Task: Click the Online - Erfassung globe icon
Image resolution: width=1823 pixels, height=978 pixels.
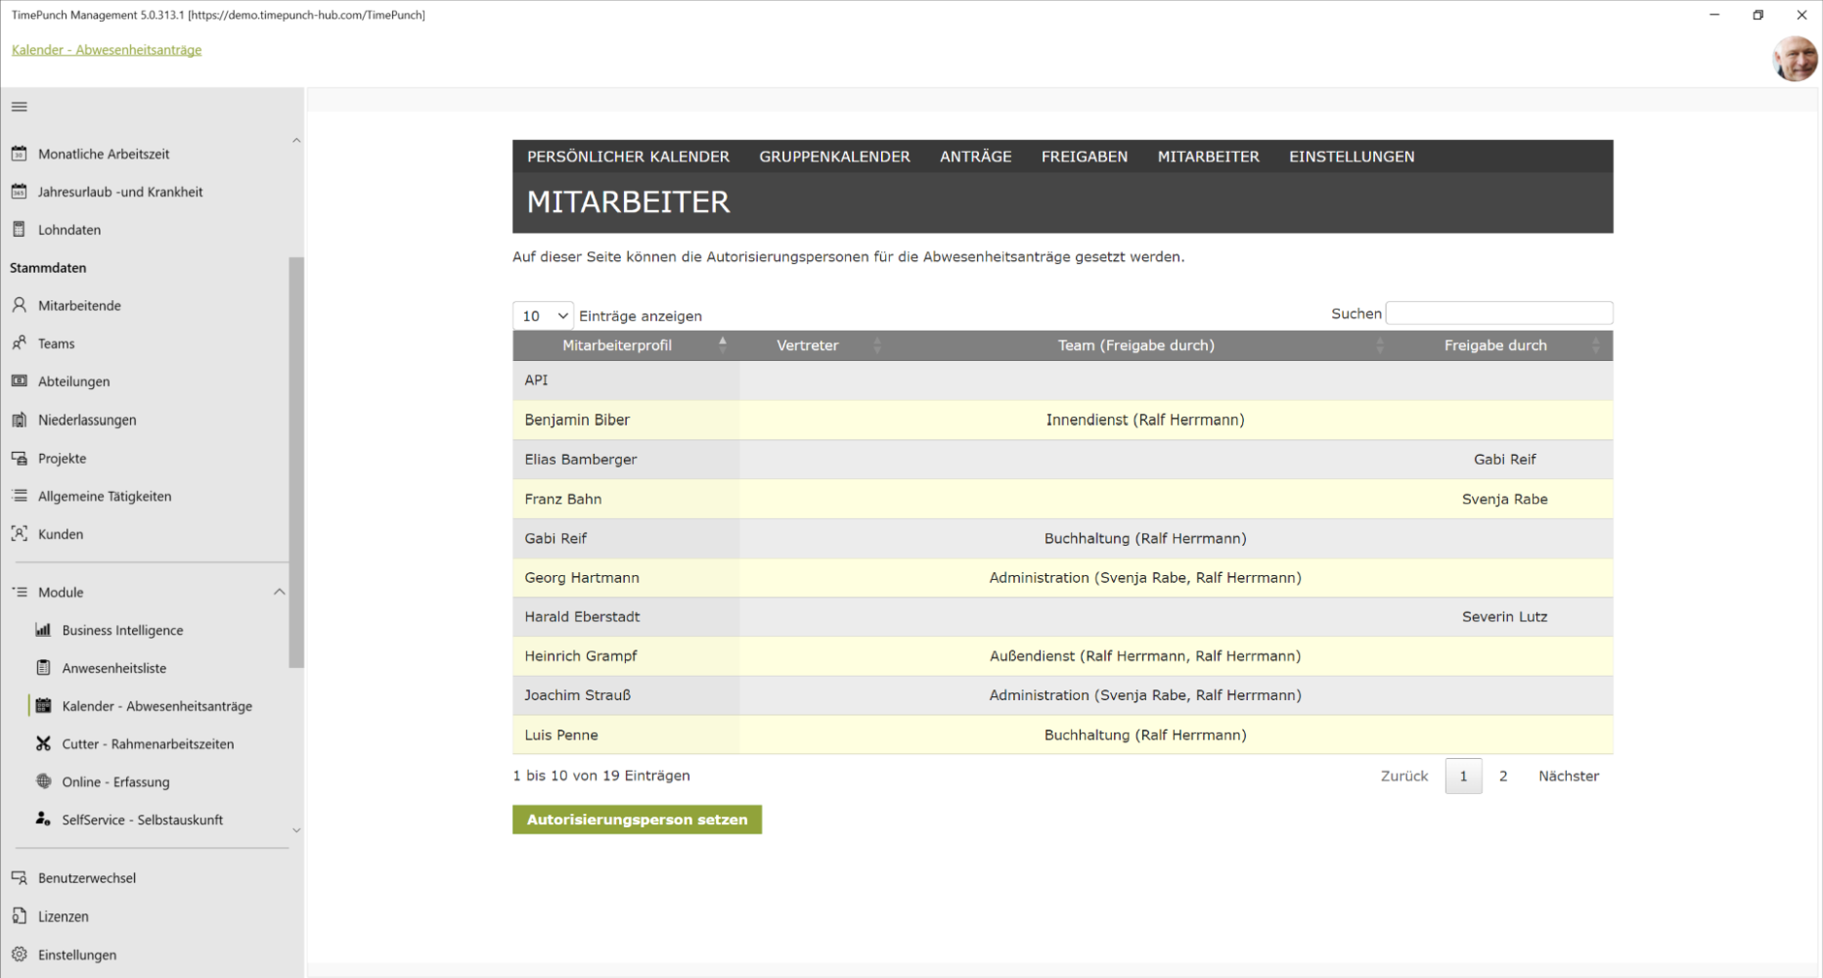Action: point(43,781)
